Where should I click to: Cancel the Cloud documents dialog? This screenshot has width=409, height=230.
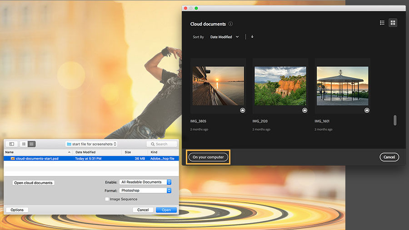[x=389, y=157]
